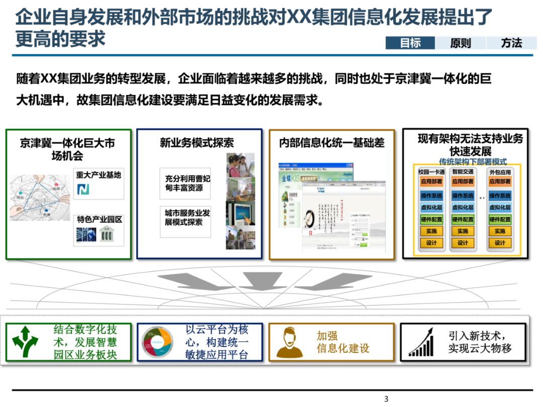Click the touchscreen kiosk photo
The image size is (543, 407).
[241, 213]
